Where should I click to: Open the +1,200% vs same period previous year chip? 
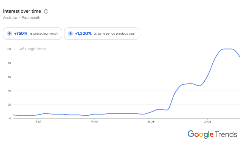tap(102, 34)
